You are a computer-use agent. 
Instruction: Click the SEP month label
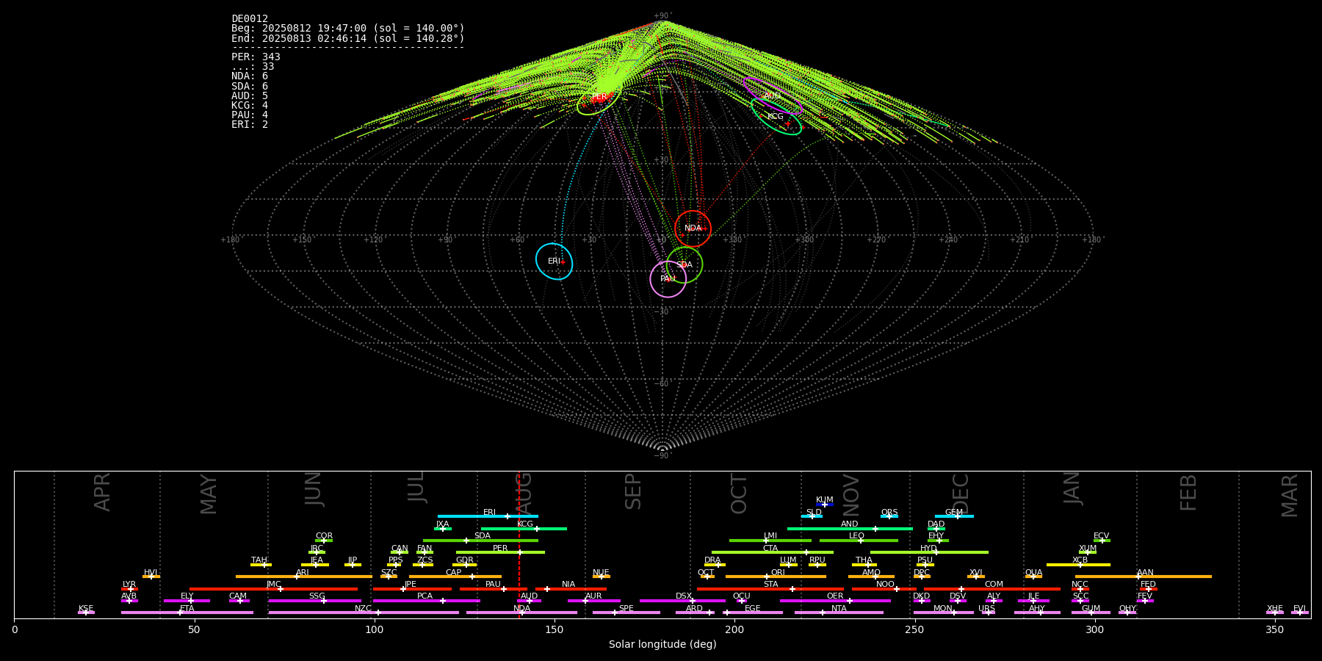coord(633,491)
